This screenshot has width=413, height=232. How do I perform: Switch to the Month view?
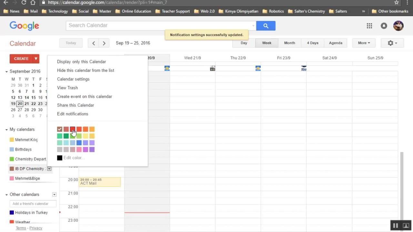click(x=289, y=43)
